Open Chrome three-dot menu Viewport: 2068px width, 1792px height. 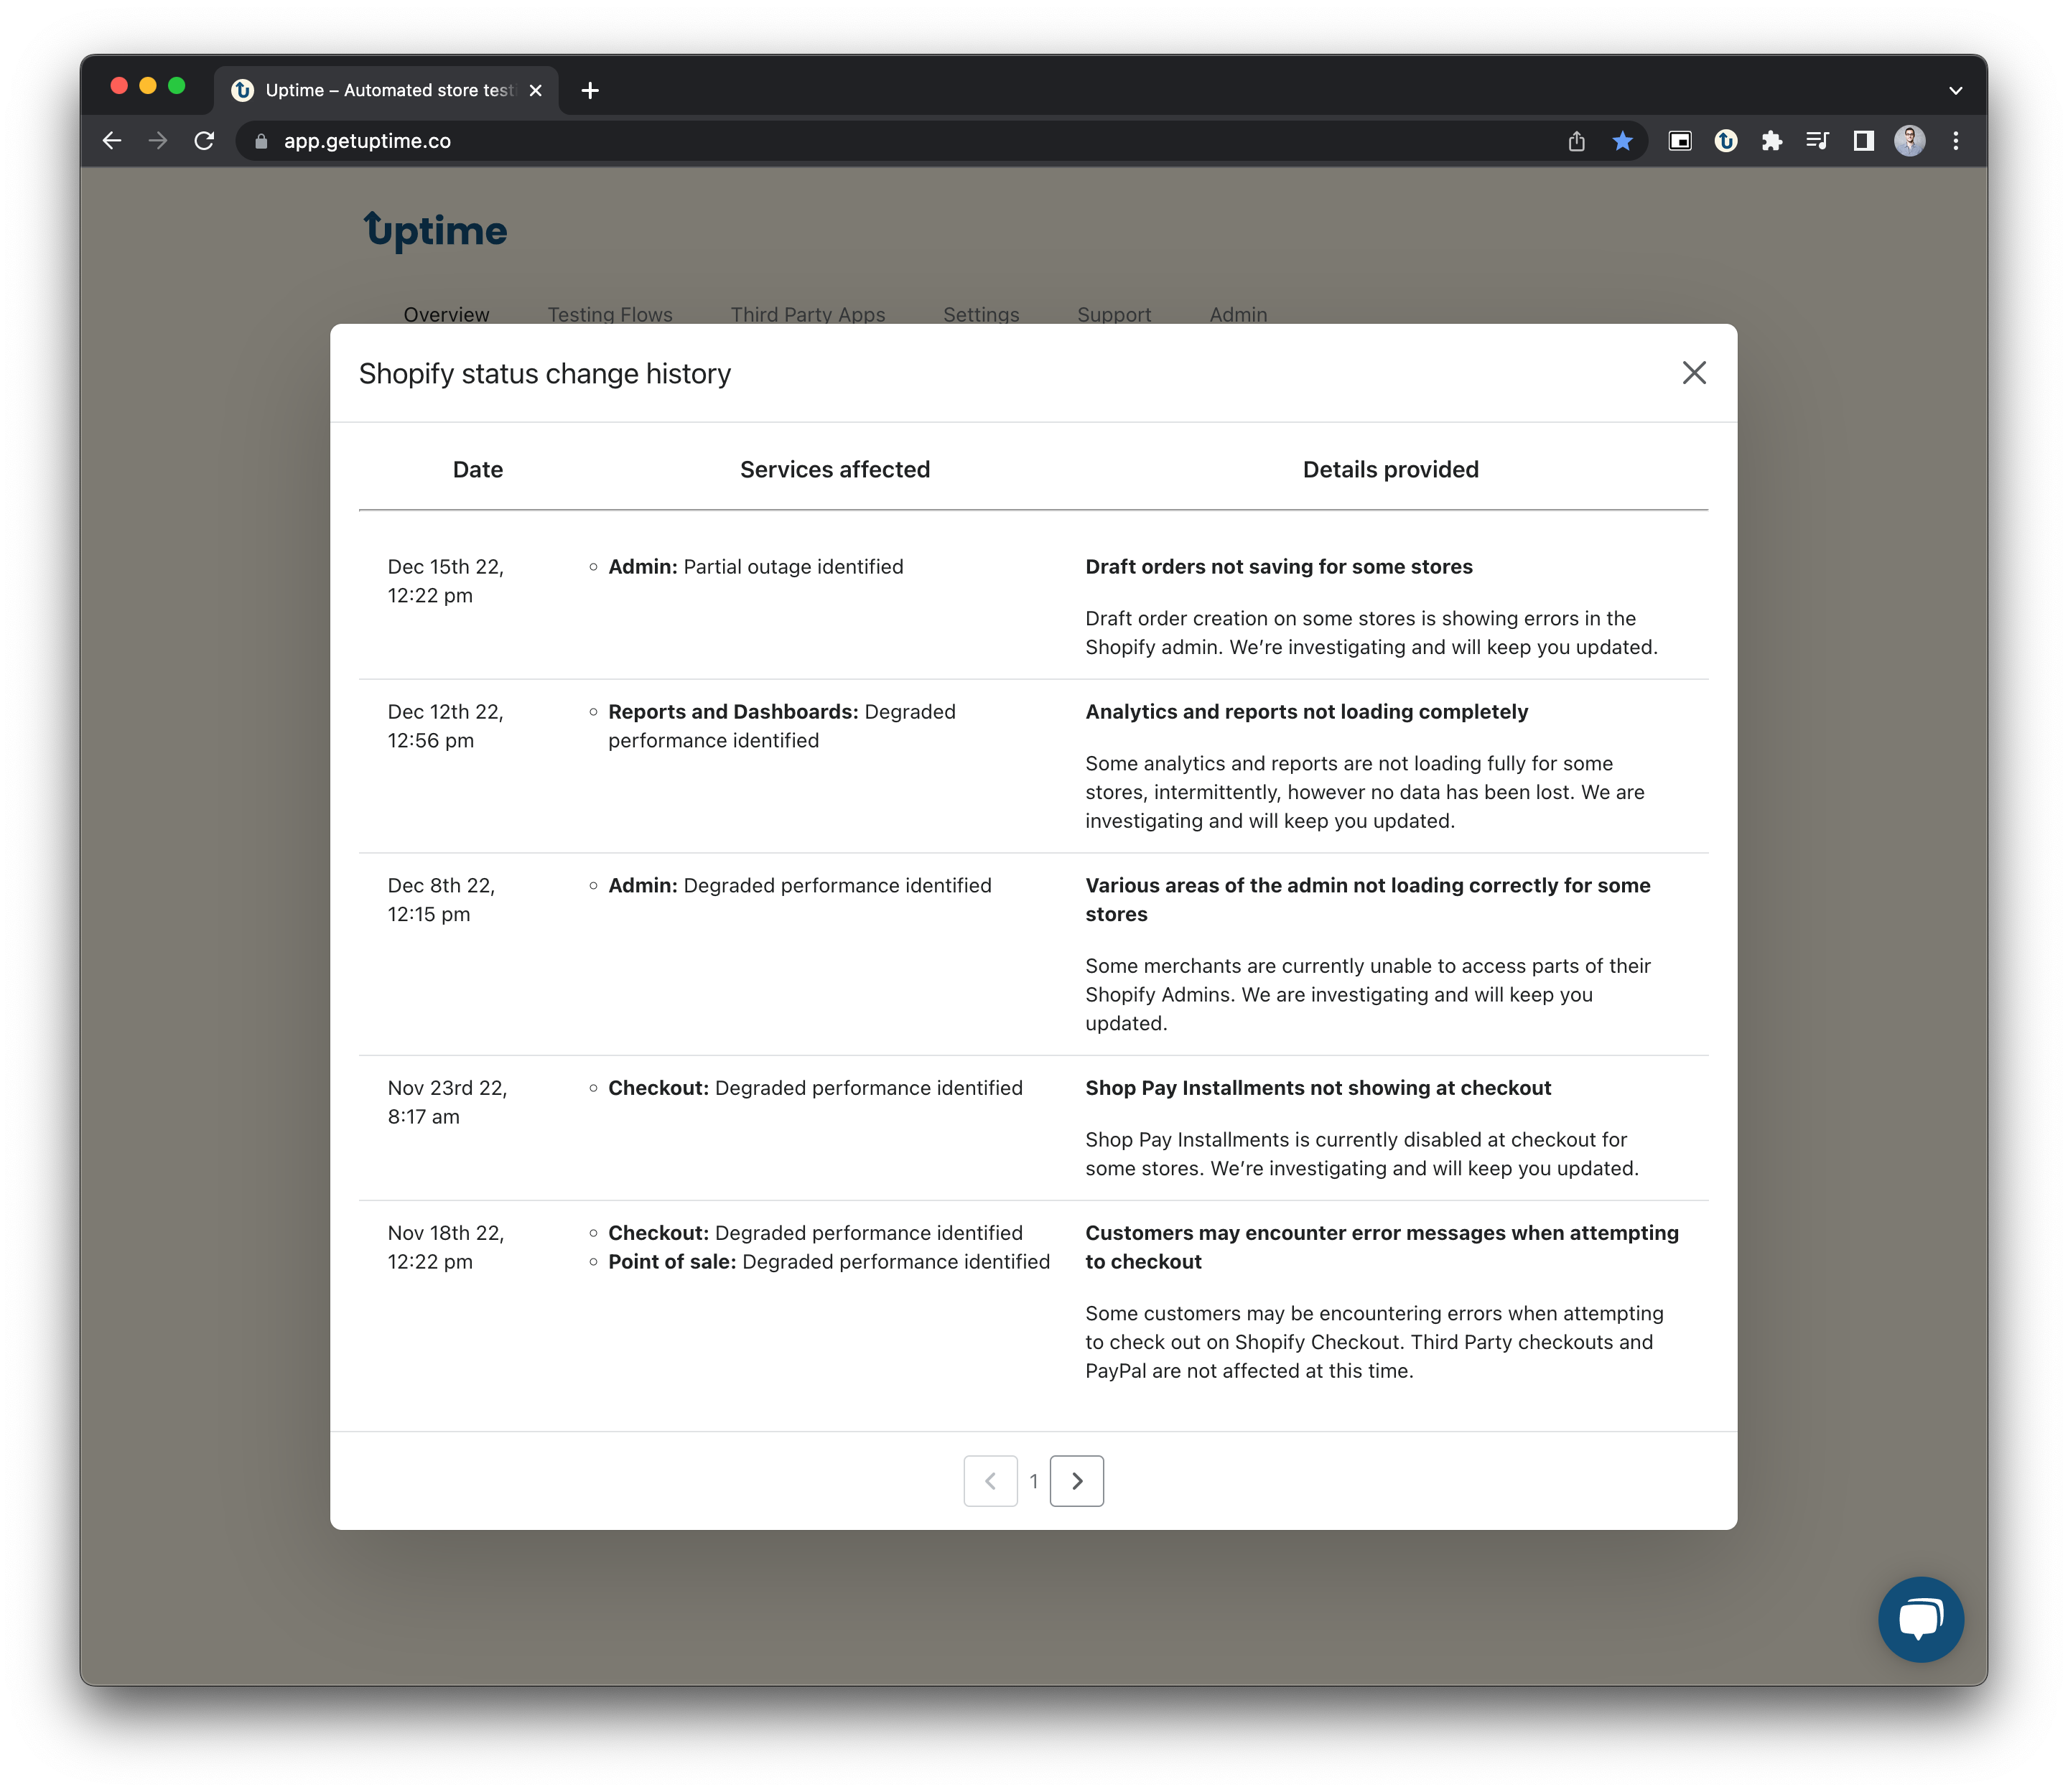1955,141
